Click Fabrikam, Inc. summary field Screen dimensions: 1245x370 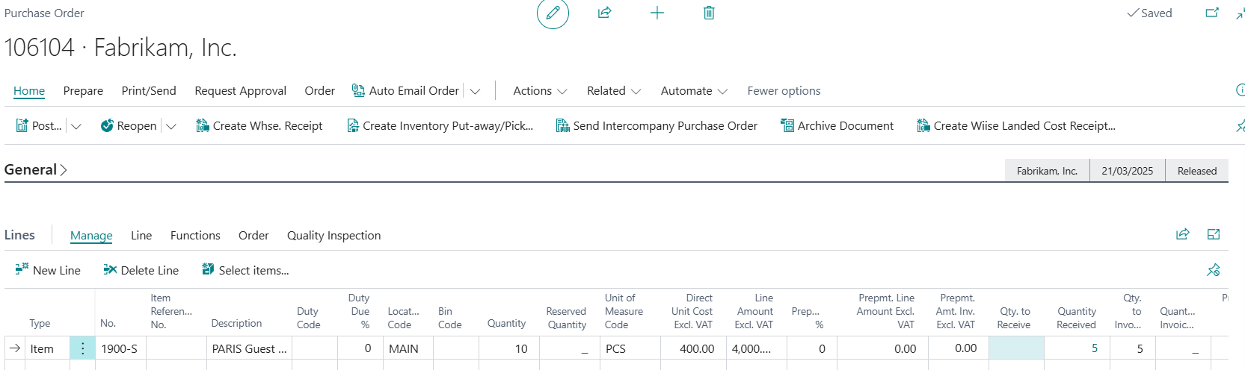pos(1047,171)
